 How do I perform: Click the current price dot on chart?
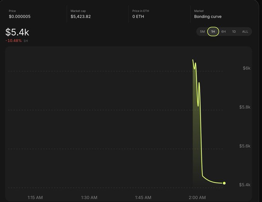pos(224,183)
